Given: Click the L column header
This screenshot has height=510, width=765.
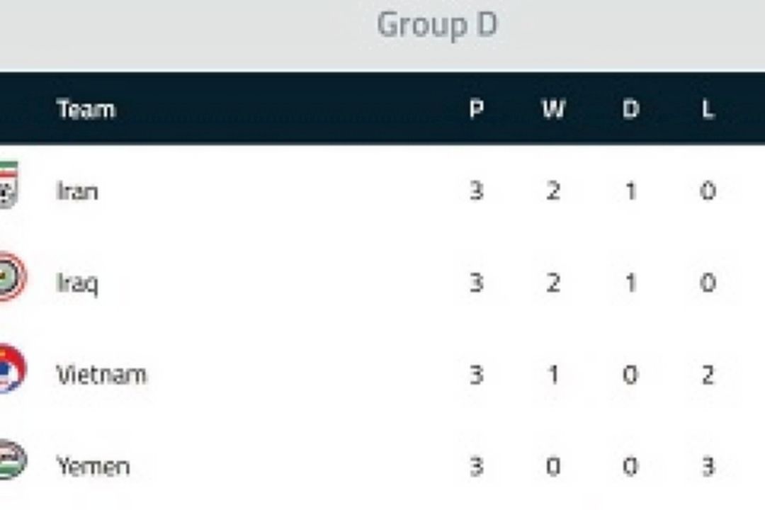Looking at the screenshot, I should click(708, 109).
